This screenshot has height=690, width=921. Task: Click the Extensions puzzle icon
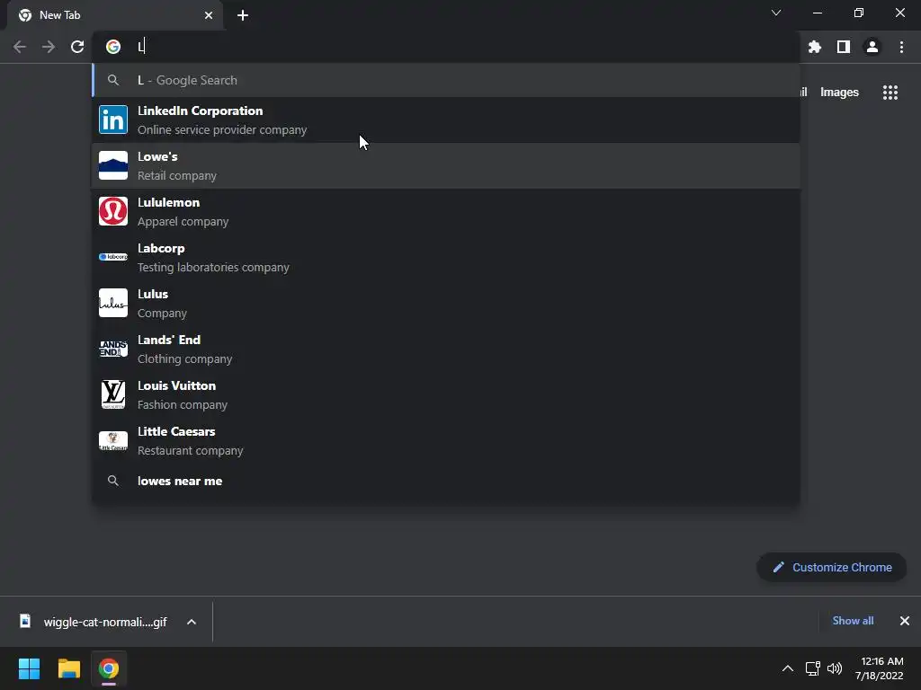(x=814, y=47)
